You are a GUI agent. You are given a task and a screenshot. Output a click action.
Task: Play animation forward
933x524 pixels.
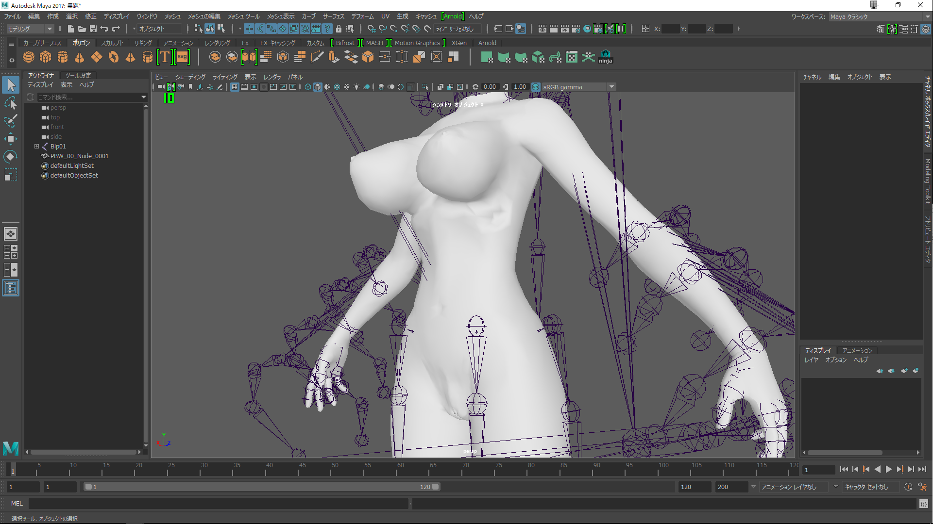[x=889, y=469]
